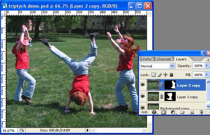Select Layer 2 copy image thumbnail

(x=153, y=85)
